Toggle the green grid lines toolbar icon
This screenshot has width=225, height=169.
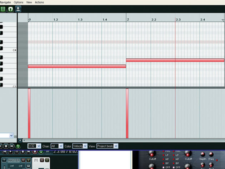3,9
